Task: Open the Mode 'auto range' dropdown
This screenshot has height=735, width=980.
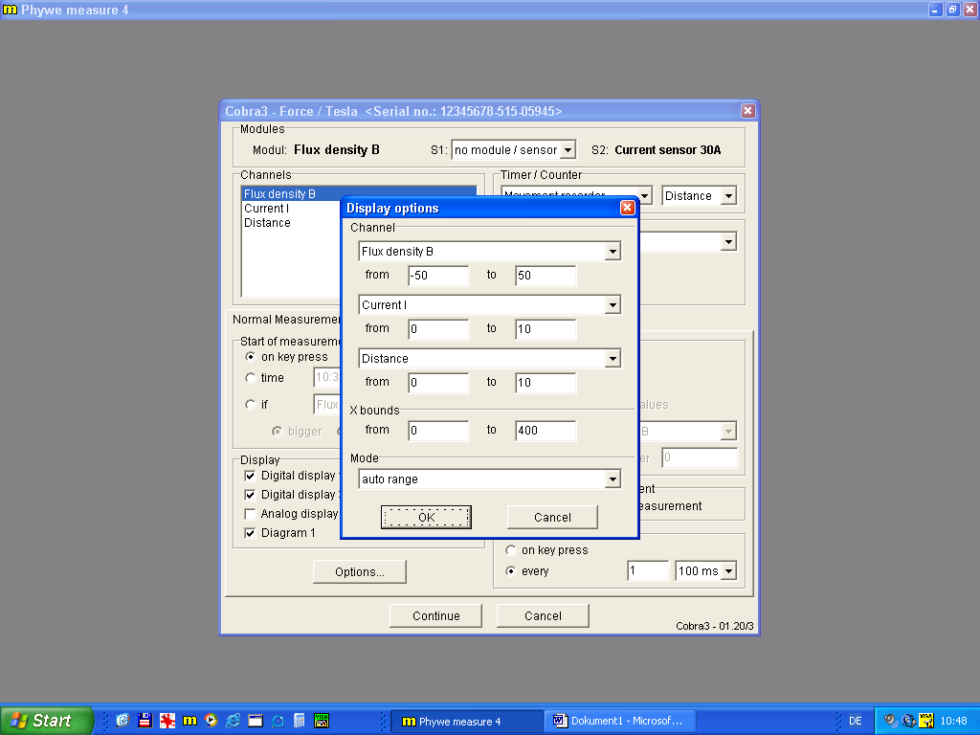Action: (612, 479)
